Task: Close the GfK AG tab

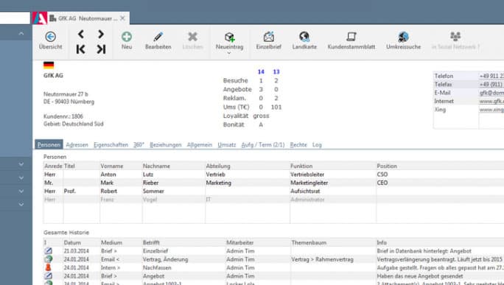Action: (122, 18)
